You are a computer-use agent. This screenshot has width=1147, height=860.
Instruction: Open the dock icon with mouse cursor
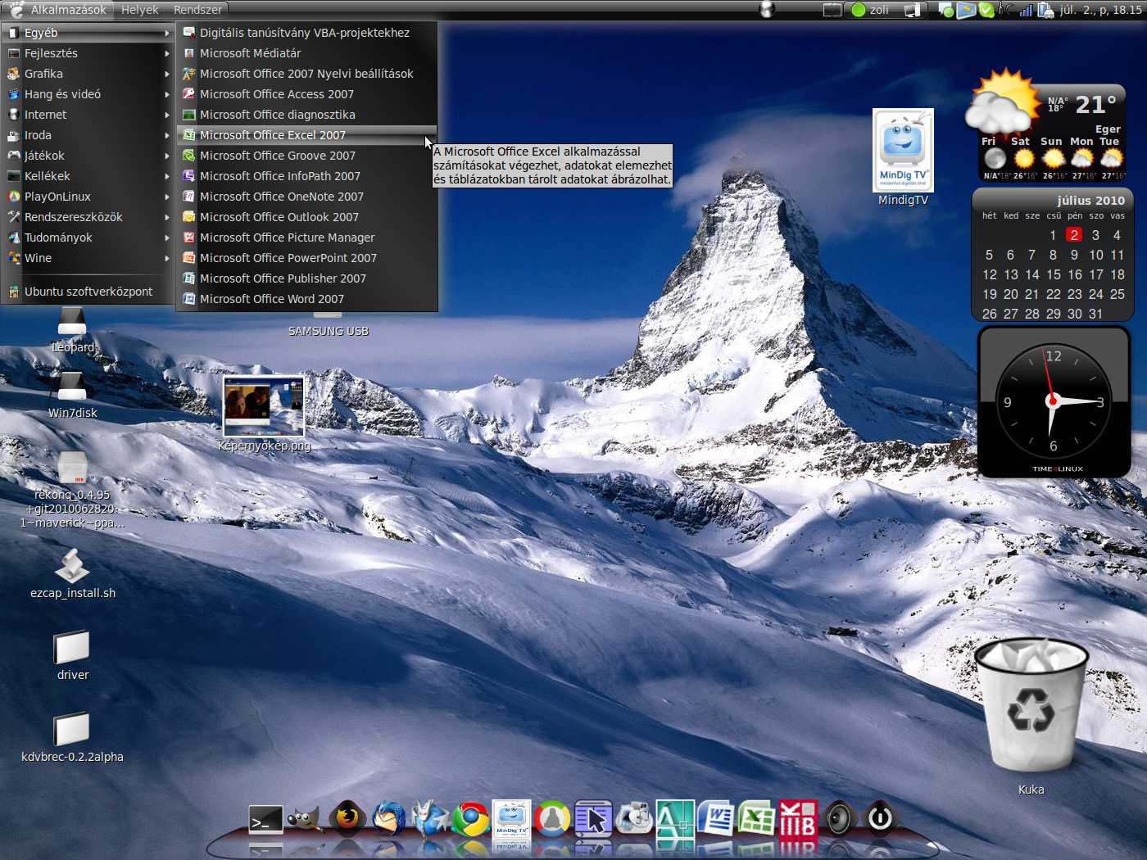coord(594,818)
